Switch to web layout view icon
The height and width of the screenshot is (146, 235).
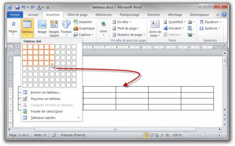(x=157, y=135)
